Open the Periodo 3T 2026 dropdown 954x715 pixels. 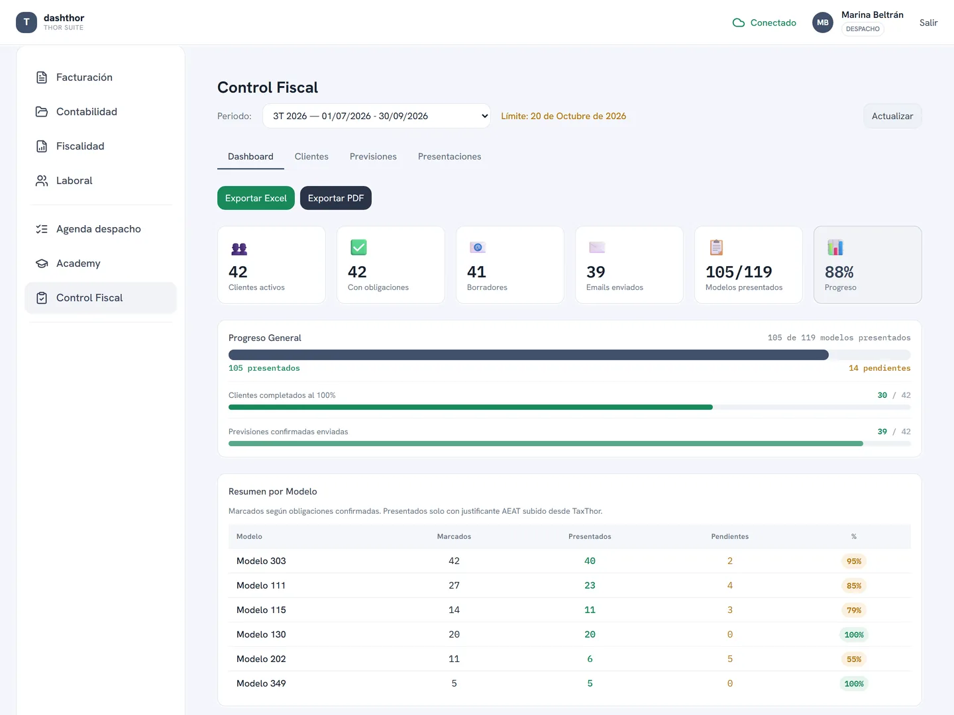click(376, 116)
